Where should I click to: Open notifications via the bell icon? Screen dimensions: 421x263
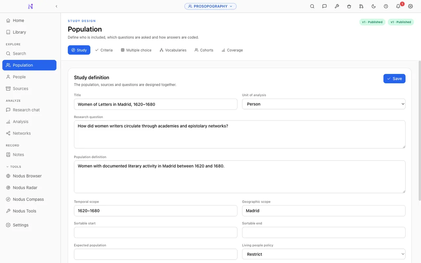[398, 6]
